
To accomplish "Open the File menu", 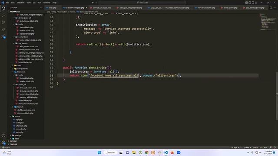I will click(x=7, y=3).
